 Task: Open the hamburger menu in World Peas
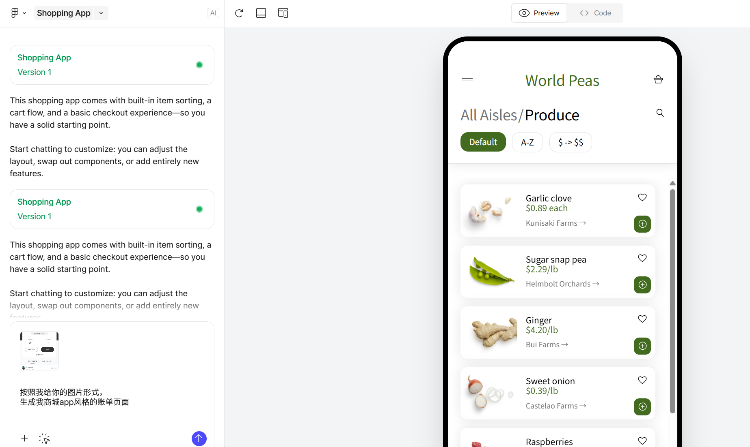[467, 79]
